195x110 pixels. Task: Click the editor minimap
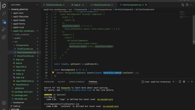(x=186, y=15)
